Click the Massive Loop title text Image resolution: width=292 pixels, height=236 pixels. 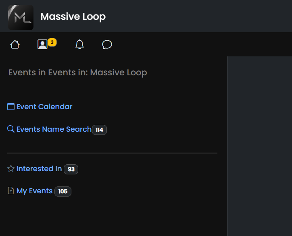tap(73, 17)
